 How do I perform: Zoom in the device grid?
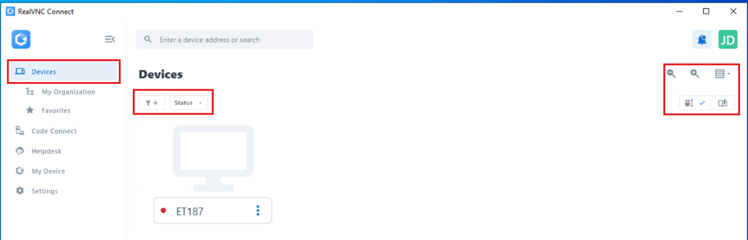tap(695, 74)
